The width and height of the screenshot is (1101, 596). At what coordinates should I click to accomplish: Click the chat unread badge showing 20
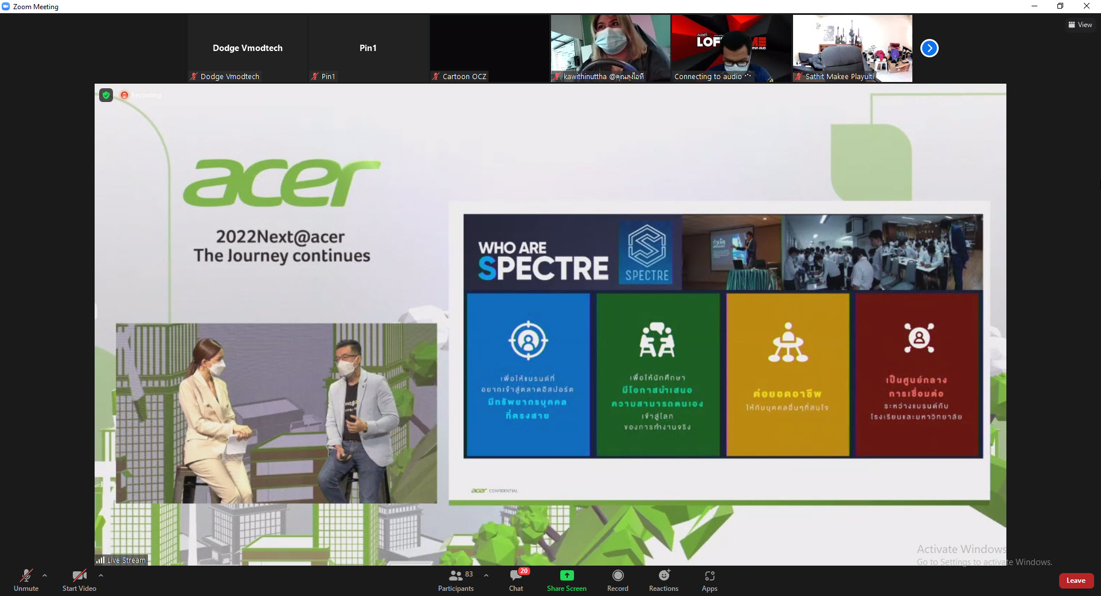(524, 571)
